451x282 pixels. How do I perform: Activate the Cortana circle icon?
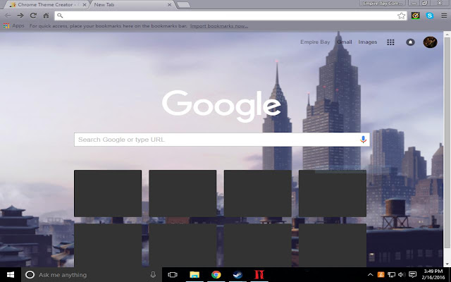30,275
